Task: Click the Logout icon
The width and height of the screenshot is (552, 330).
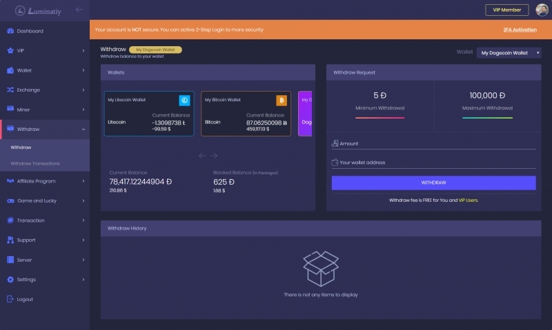Action: click(10, 299)
